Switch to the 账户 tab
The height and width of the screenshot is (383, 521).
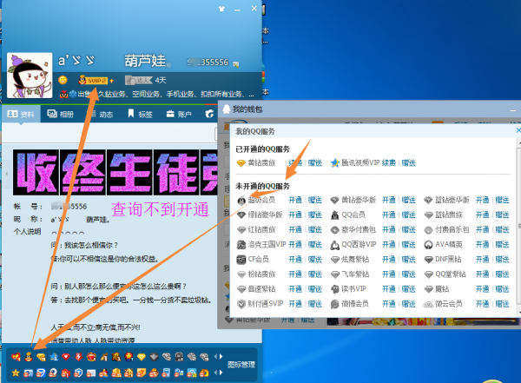(180, 115)
